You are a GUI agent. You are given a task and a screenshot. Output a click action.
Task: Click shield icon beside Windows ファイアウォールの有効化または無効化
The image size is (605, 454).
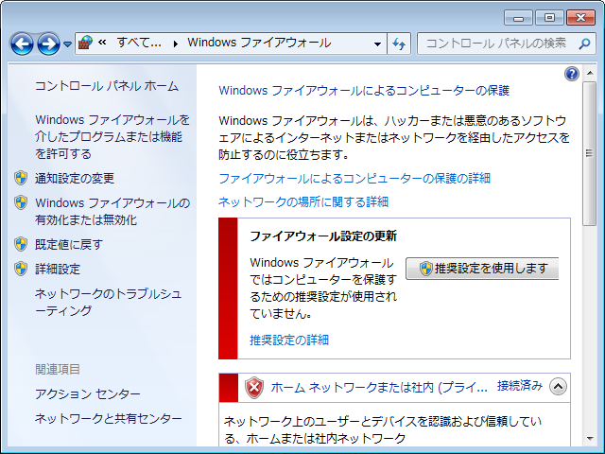(21, 202)
